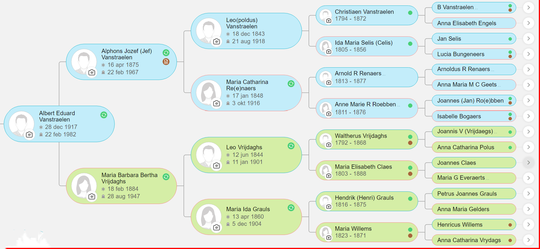
Task: Click camera icon on Maria Ida Grauls
Action: coord(217,227)
